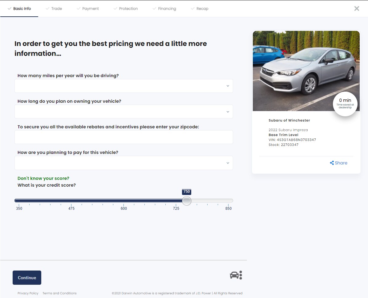Set credit score slider to 475 mark

(x=71, y=201)
